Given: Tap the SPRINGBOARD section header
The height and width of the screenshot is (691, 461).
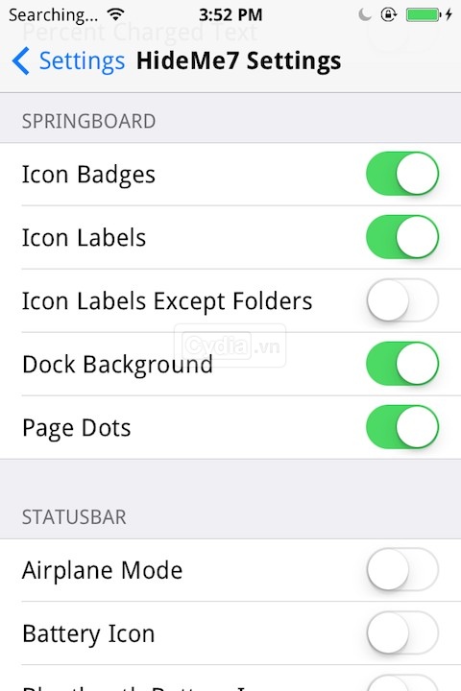Looking at the screenshot, I should coord(88,121).
